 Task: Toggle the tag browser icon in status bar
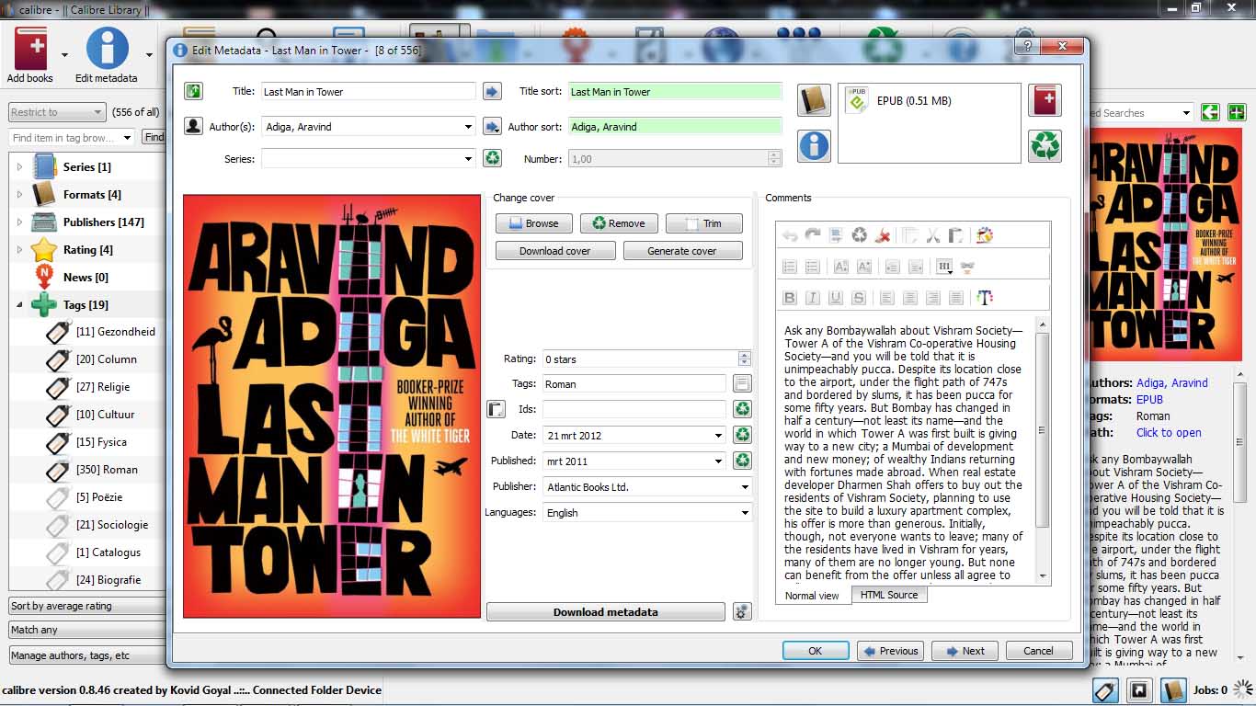tap(1105, 690)
